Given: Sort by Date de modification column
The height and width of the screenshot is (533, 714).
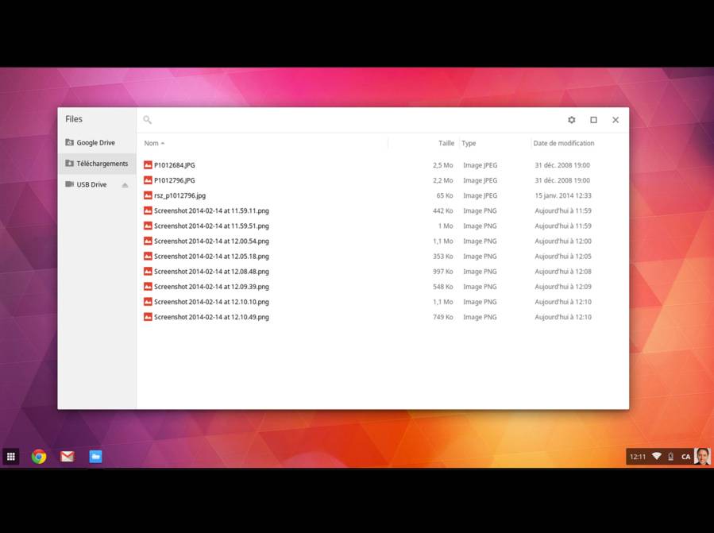Looking at the screenshot, I should (563, 144).
